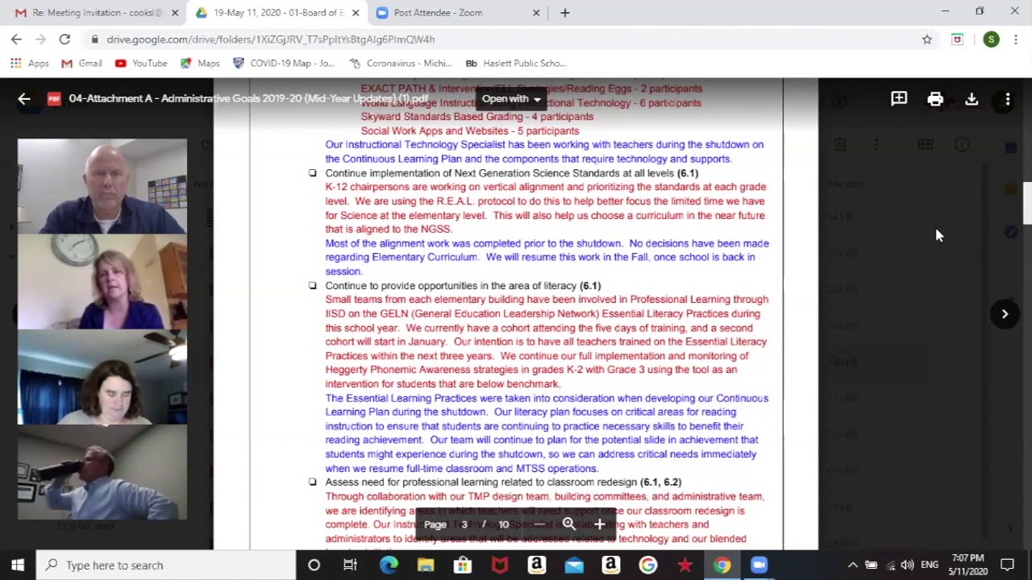
Task: Open Microsoft Store from taskbar
Action: coord(463,565)
